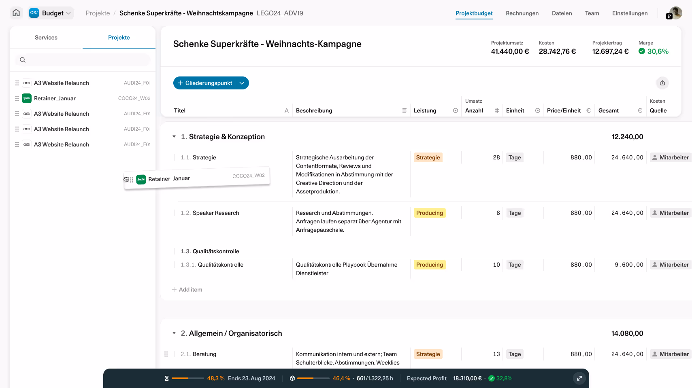
Task: Open the Gliederungspunkt chevron dropdown
Action: (242, 83)
